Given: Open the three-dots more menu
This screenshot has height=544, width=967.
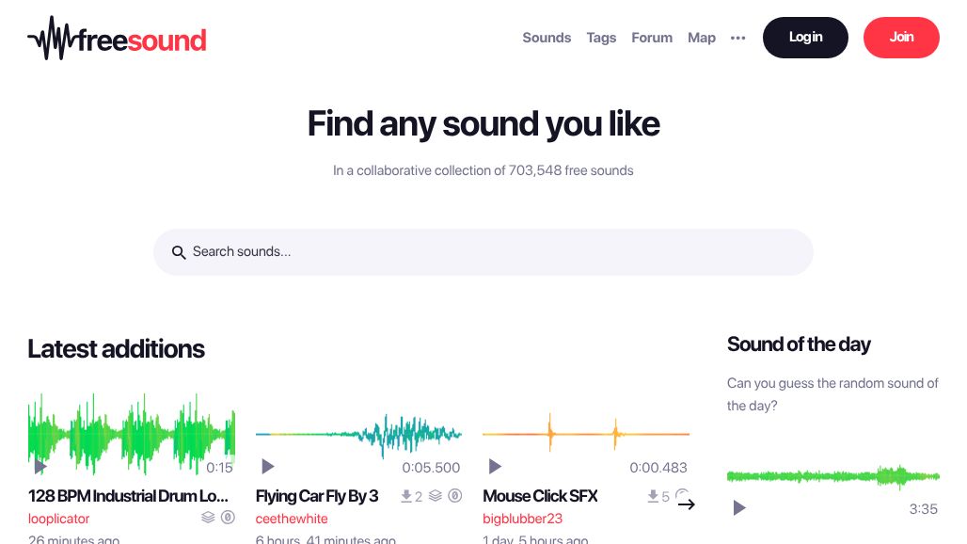Looking at the screenshot, I should coord(737,38).
